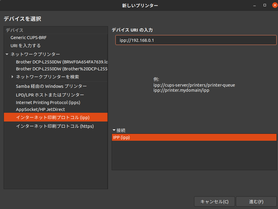Image resolution: width=278 pixels, height=209 pixels.
Task: Collapse the 接続 connection section
Action: 114,130
